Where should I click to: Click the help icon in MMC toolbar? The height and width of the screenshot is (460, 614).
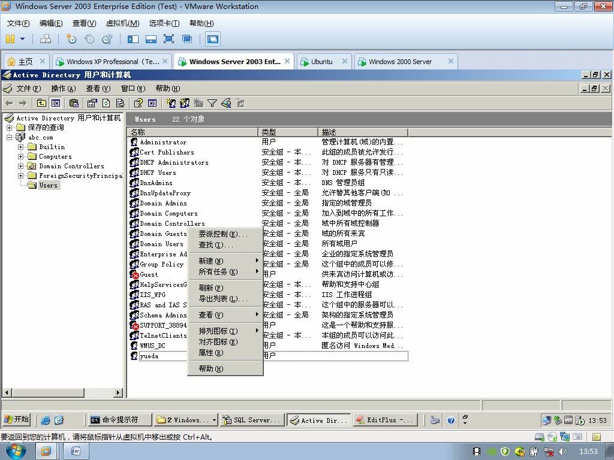coord(138,103)
